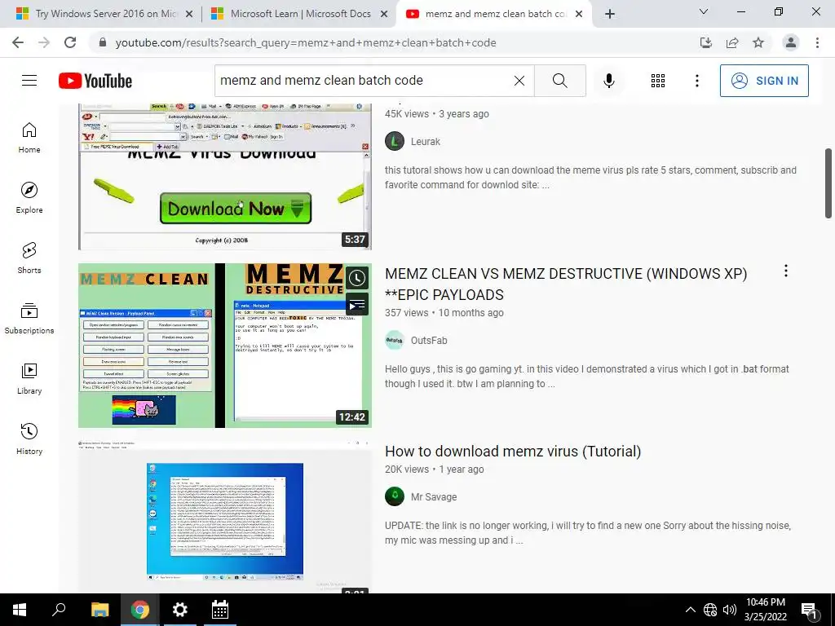Open MEMZ Clean vs Destructive thumbnail

pyautogui.click(x=225, y=346)
